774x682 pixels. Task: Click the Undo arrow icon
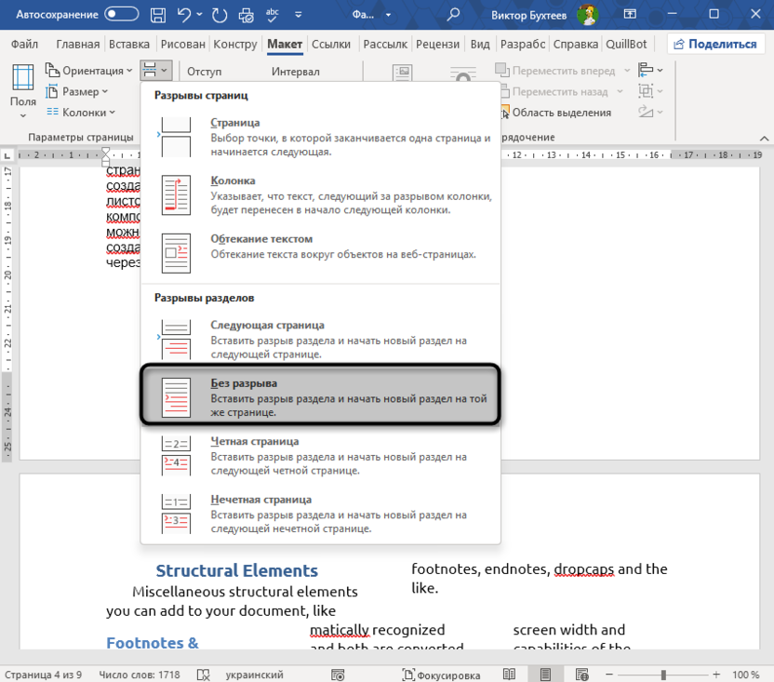tap(185, 14)
